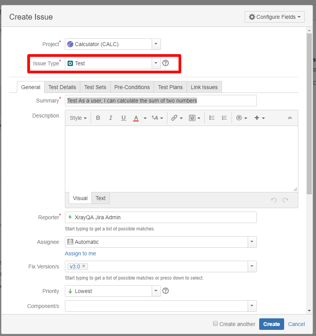Switch to the Pre-Conditions tab
Viewport: 316px width, 336px height.
click(132, 87)
